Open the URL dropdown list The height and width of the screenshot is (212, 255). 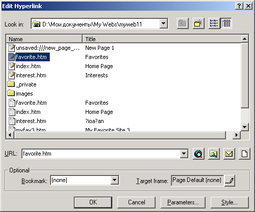(184, 154)
